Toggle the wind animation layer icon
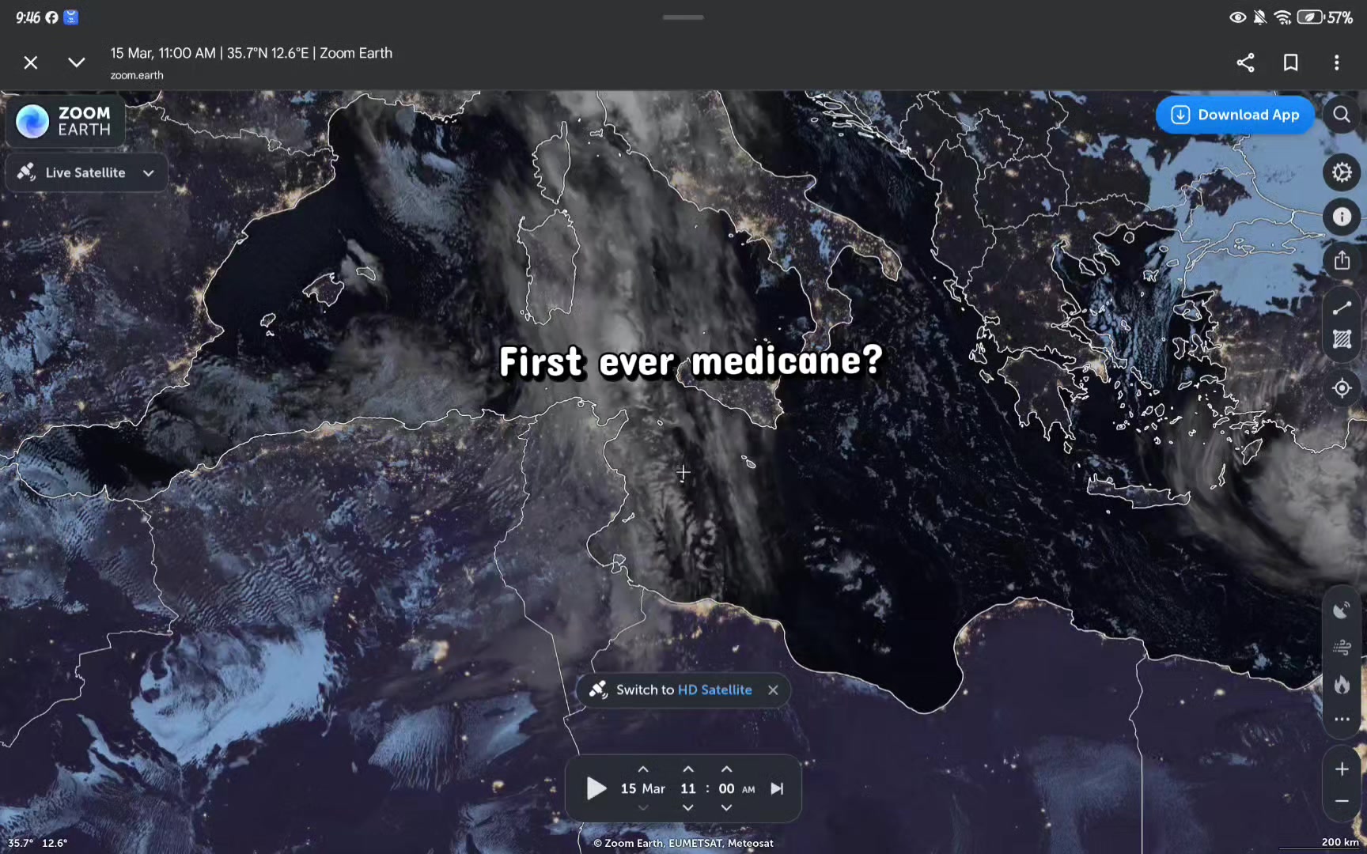This screenshot has width=1367, height=854. pyautogui.click(x=1342, y=648)
